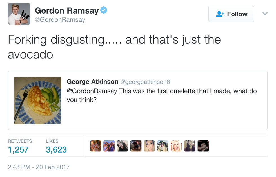
Task: Click the @GordonRamsay mention in quoted tweet
Action: tap(92, 91)
